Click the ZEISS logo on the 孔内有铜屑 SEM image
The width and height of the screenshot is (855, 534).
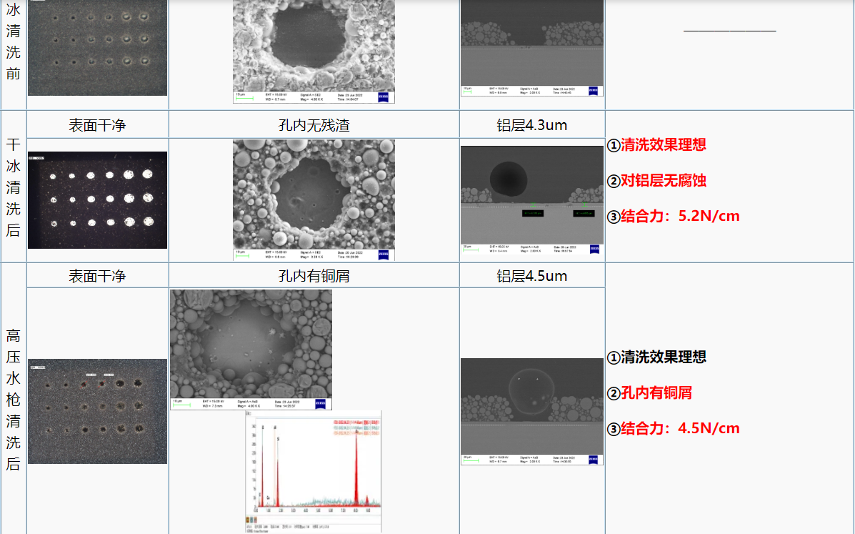click(320, 404)
